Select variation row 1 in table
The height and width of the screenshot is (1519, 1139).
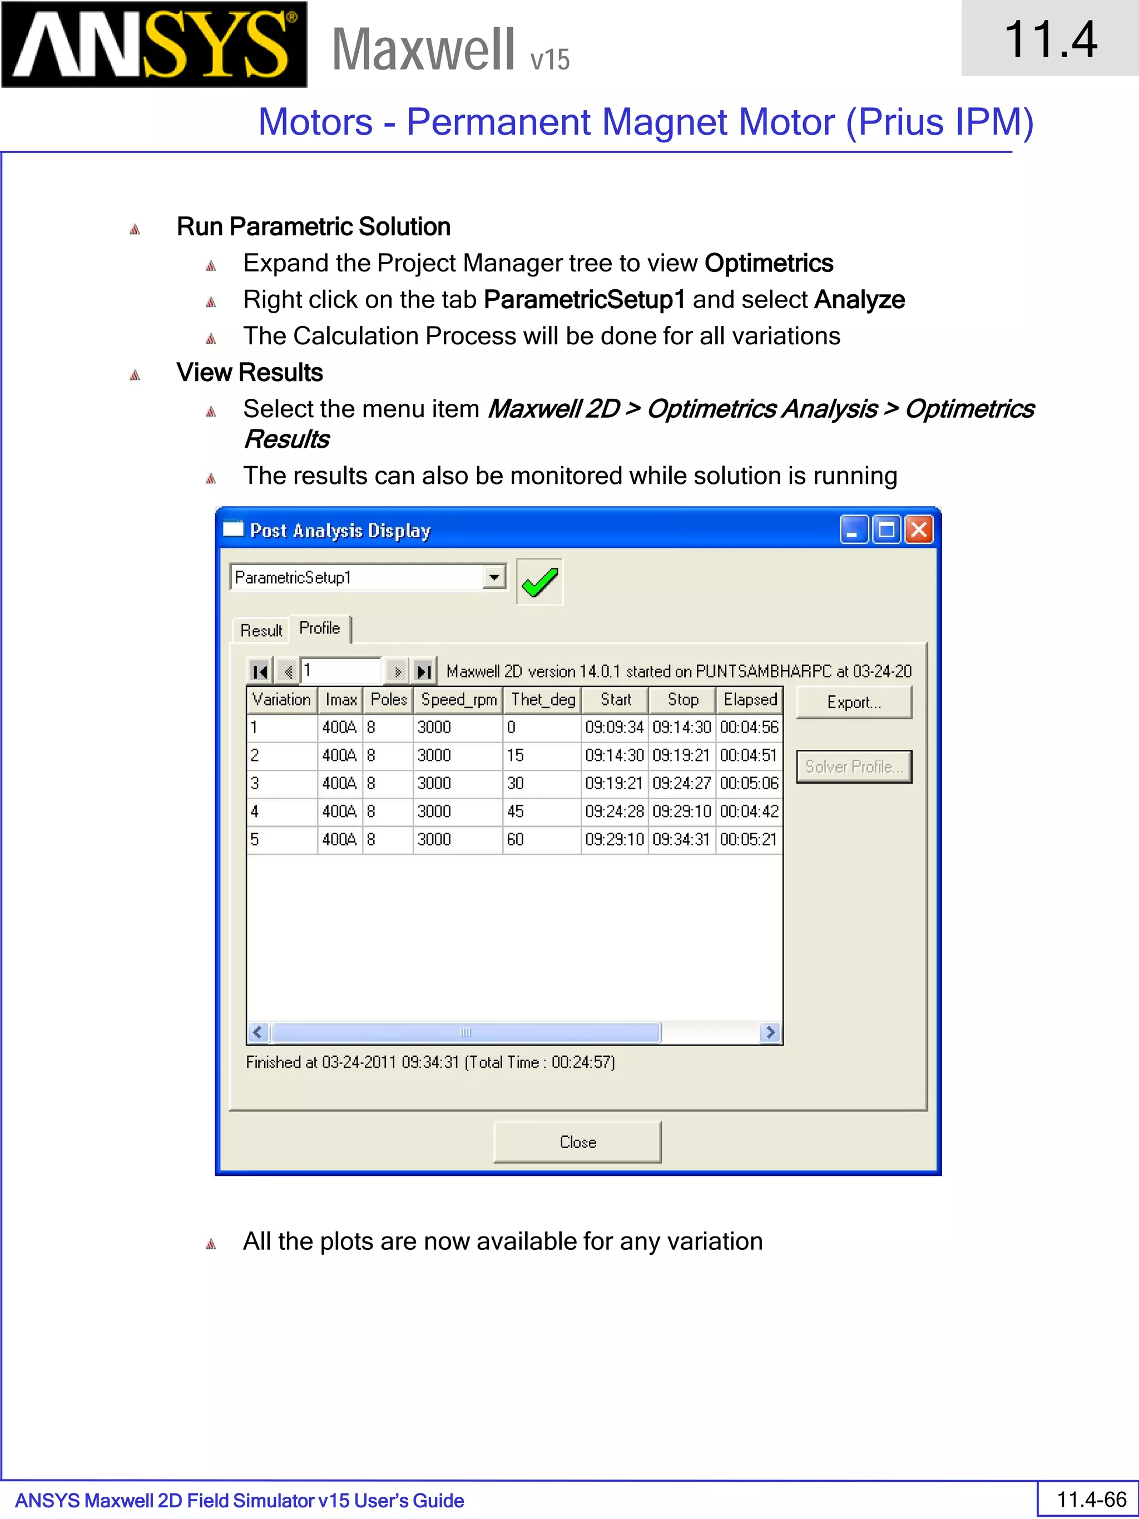coord(514,727)
